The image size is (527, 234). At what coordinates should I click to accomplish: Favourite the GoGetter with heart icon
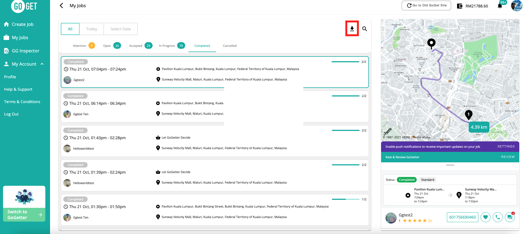486,217
